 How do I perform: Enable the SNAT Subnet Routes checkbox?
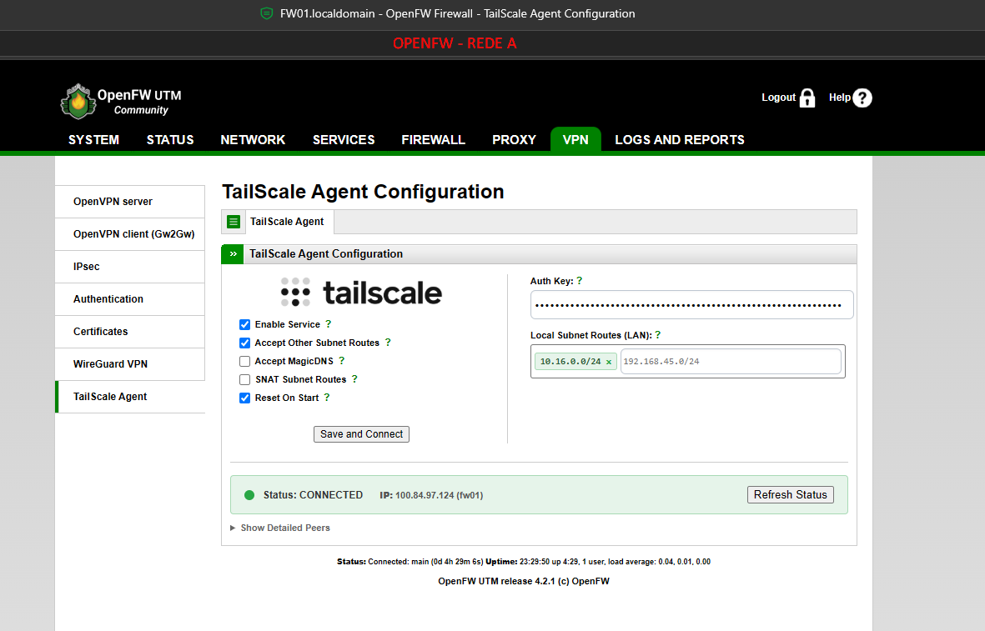point(245,379)
